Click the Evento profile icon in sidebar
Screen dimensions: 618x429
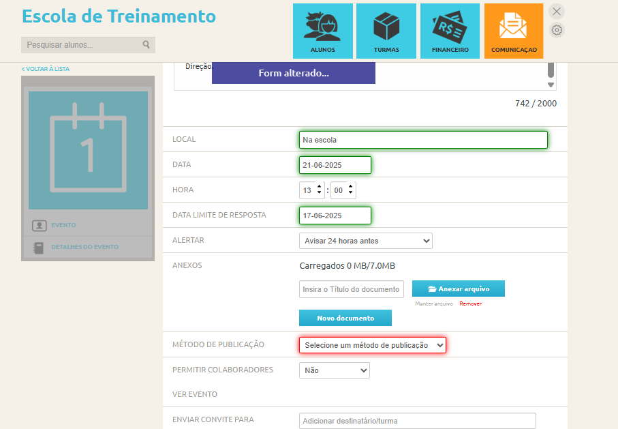(x=40, y=225)
